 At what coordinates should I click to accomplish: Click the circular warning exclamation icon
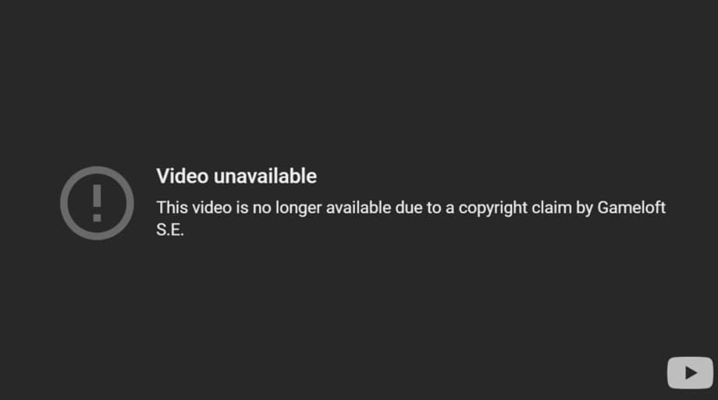tap(97, 203)
